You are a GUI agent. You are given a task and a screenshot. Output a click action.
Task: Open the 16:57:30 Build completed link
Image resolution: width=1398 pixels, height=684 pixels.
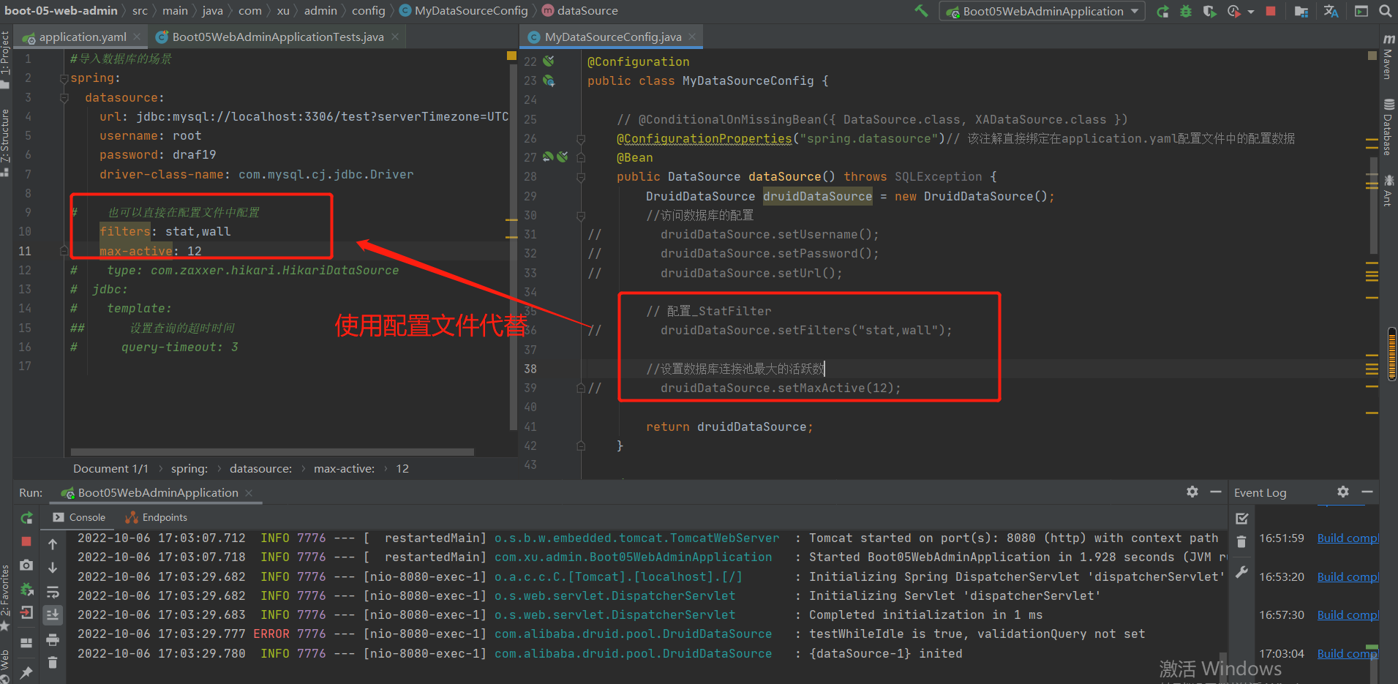point(1348,615)
